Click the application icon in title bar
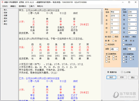139x101 pixels. click(2, 2)
